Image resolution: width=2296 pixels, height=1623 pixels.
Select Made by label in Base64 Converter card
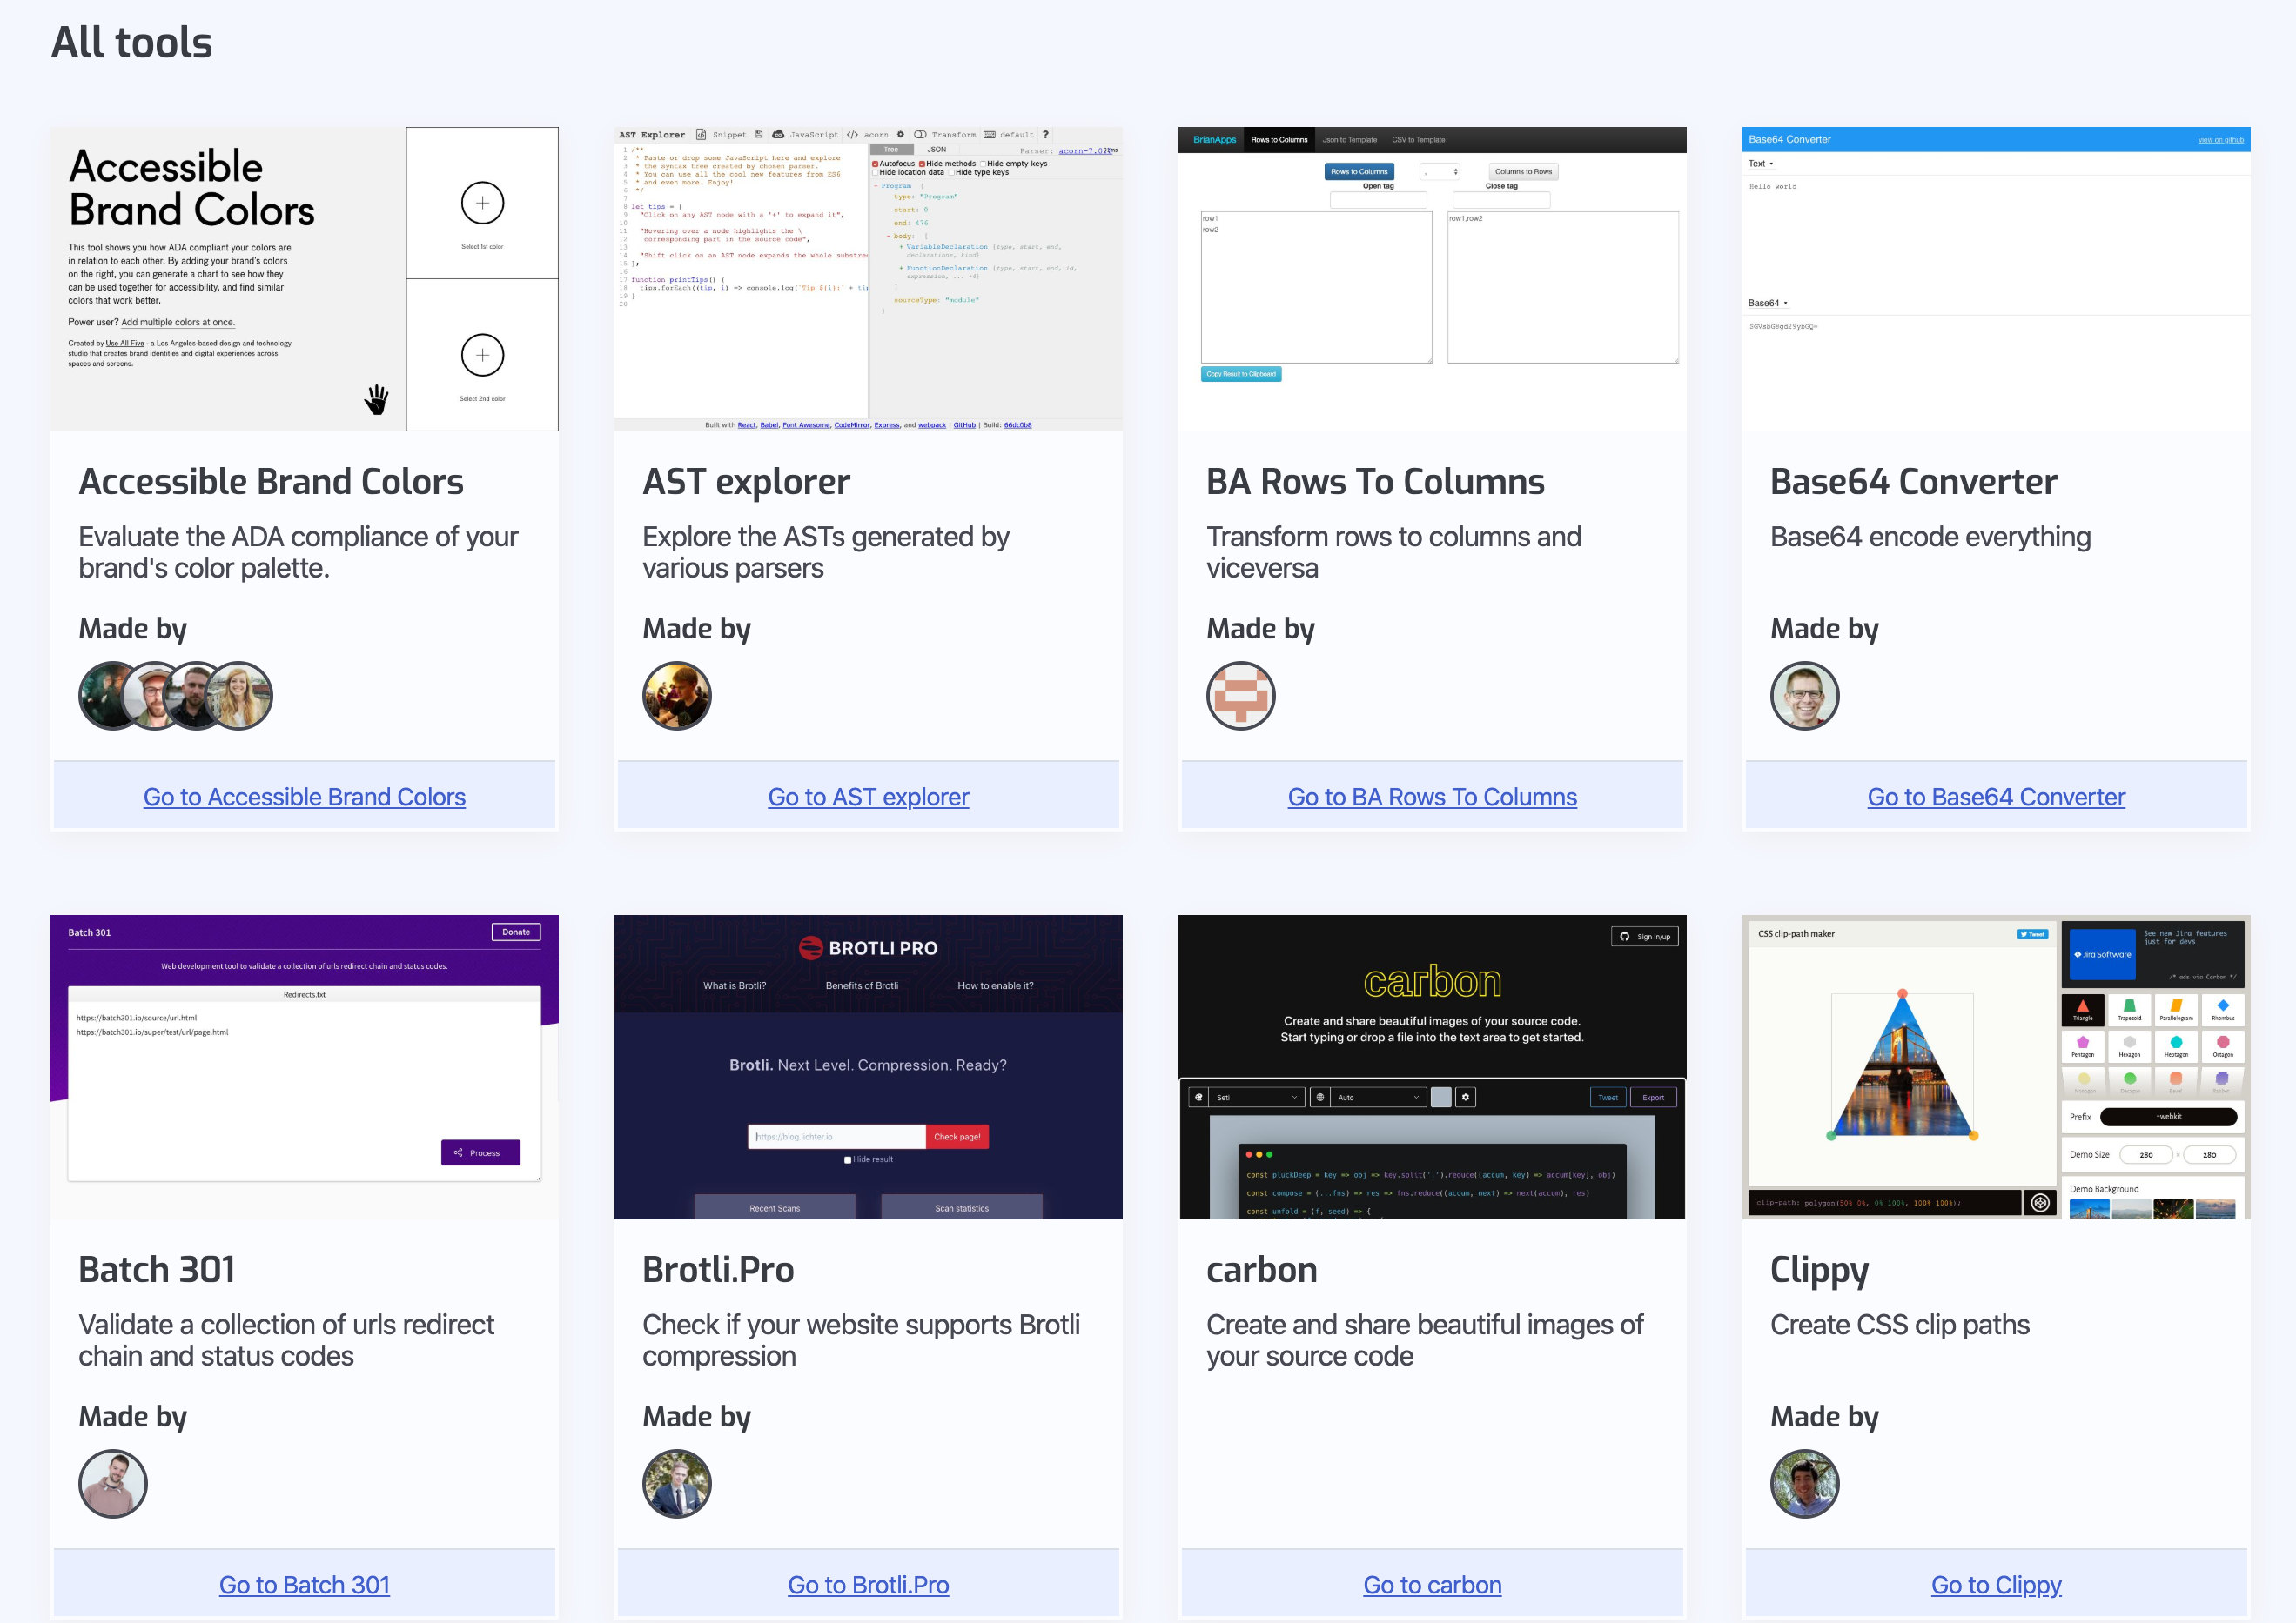(x=1825, y=629)
